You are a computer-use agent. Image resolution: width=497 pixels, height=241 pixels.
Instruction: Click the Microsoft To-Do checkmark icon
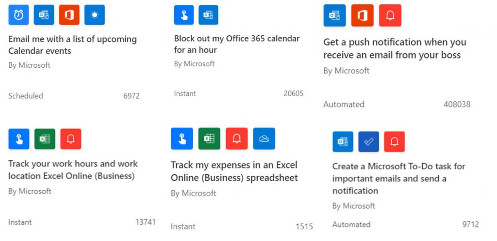[x=369, y=142]
